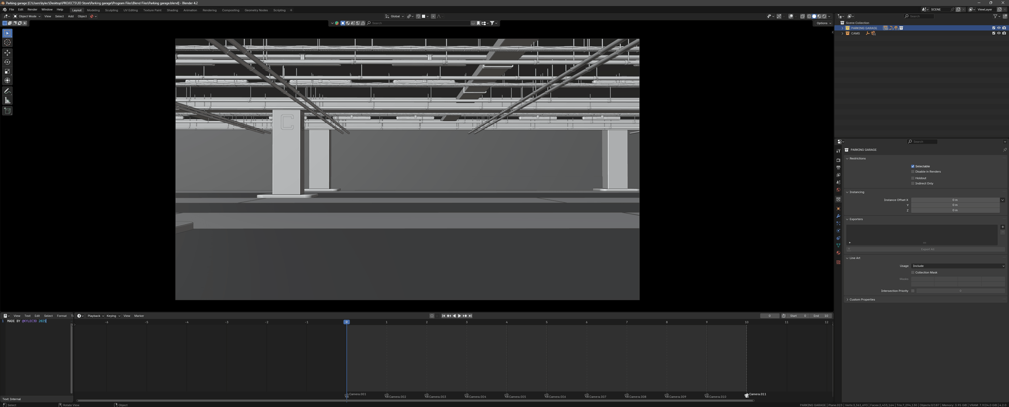
Task: Expand the PARKING GARAGE collection
Action: pyautogui.click(x=843, y=28)
